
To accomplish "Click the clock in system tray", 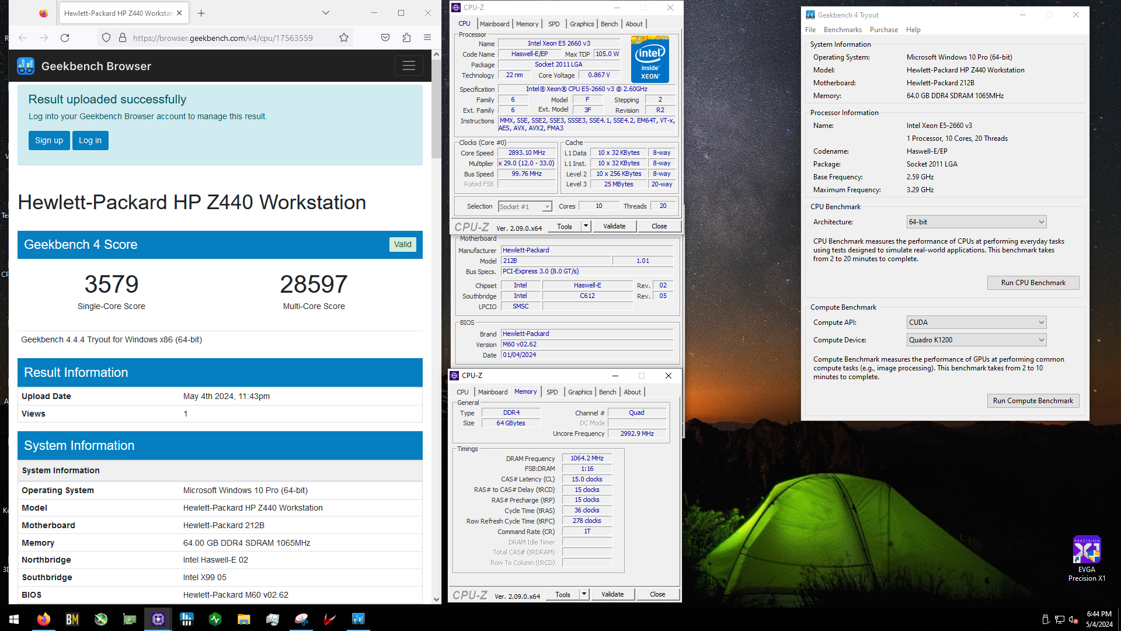I will click(x=1099, y=619).
